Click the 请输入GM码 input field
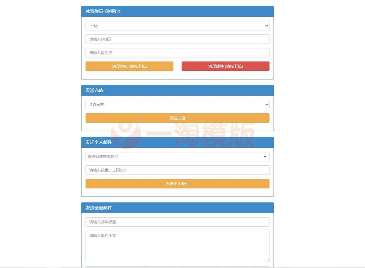The width and height of the screenshot is (365, 268). pos(177,39)
